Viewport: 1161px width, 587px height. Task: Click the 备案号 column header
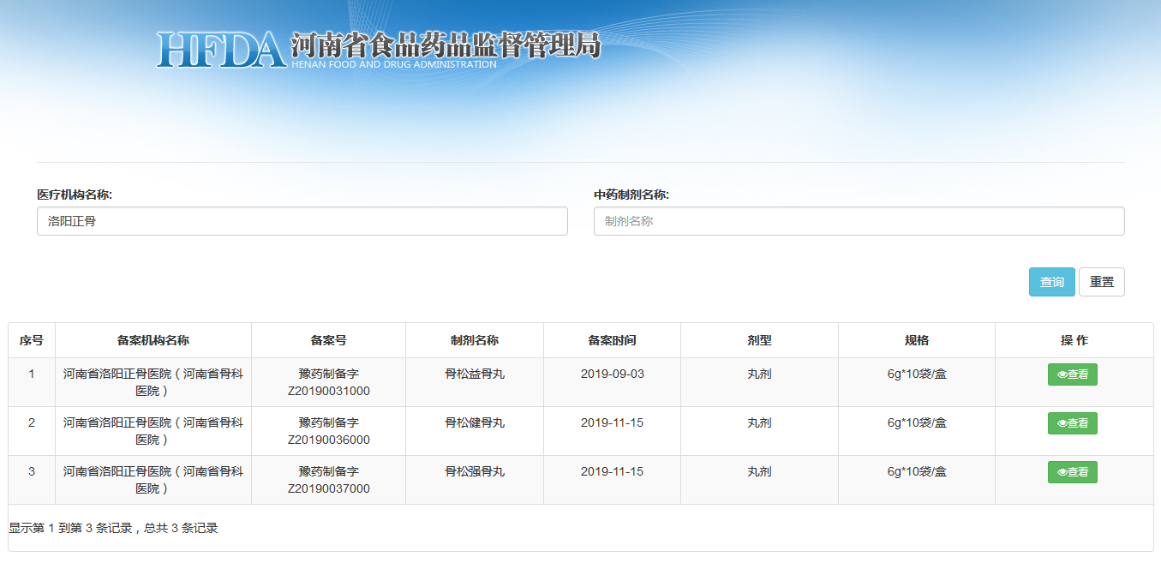pos(329,340)
